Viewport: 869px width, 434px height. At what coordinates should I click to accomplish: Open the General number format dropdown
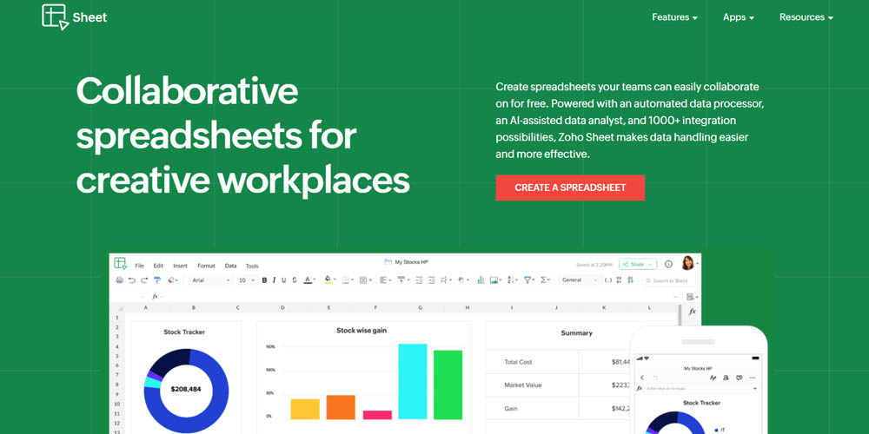pos(579,280)
